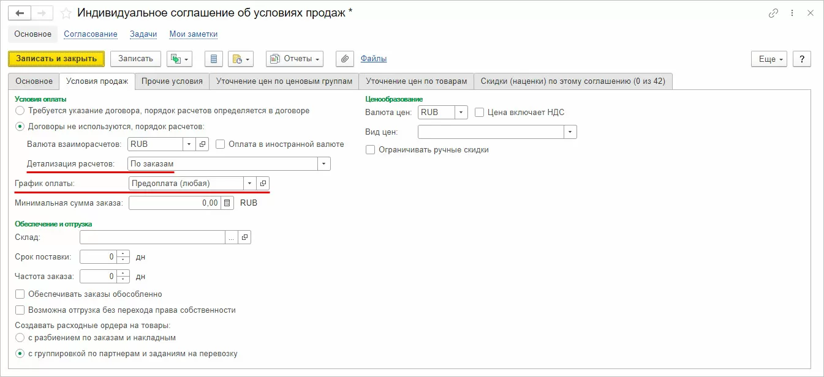Select 'Договоры не используются' radio option

(20, 127)
